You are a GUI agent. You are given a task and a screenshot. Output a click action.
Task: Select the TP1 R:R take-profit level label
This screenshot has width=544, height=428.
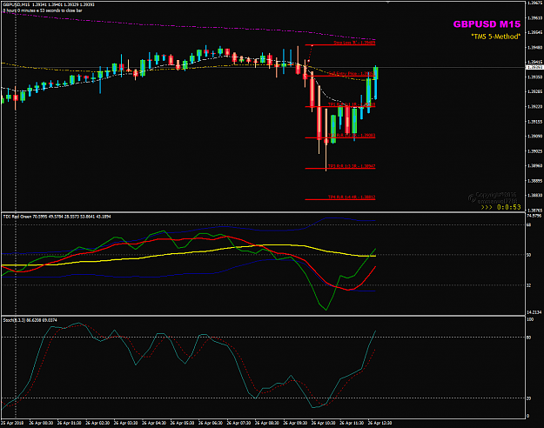(x=352, y=104)
